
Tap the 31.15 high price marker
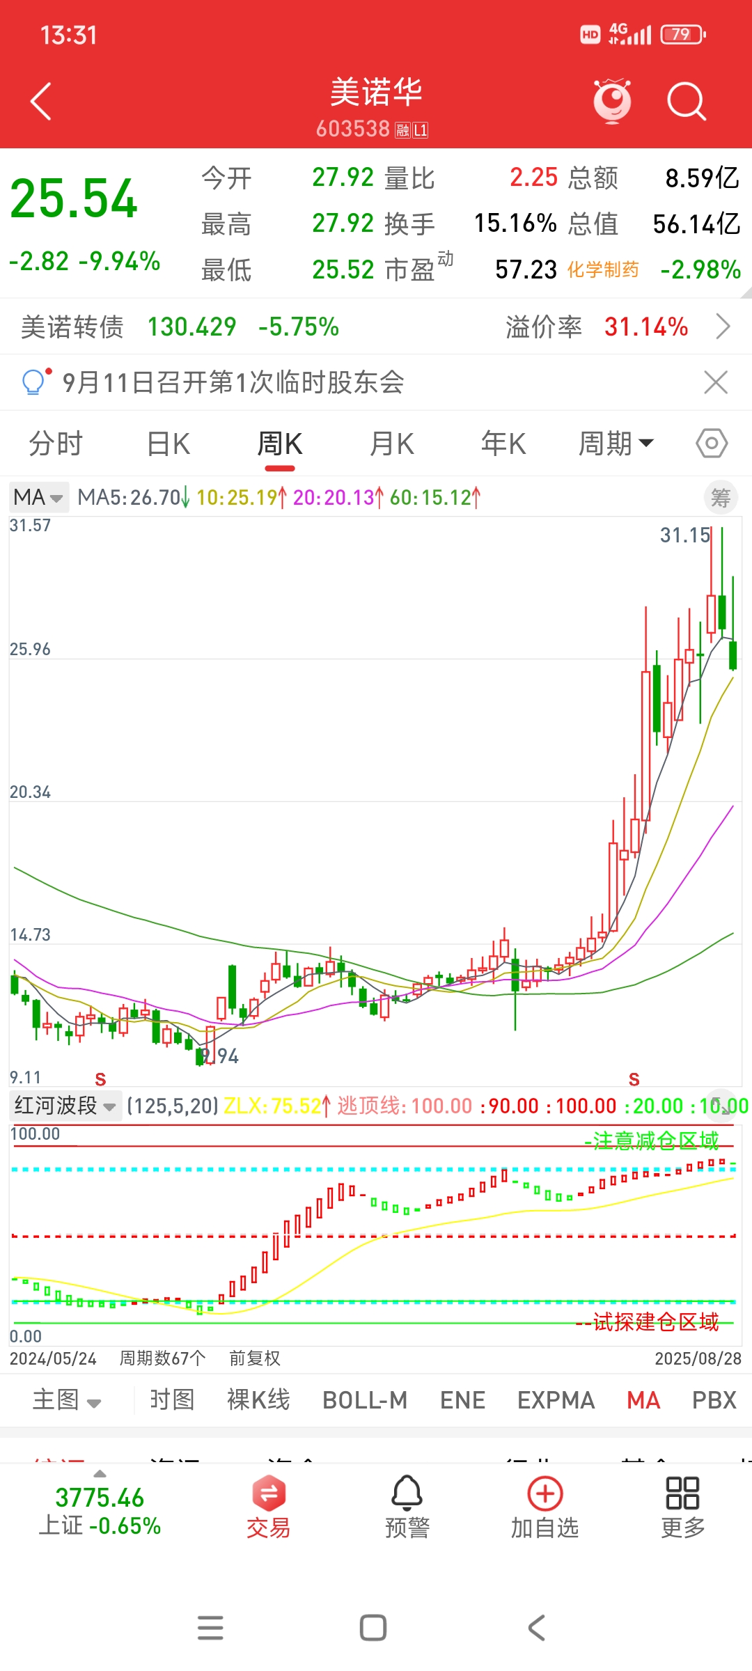coord(685,535)
